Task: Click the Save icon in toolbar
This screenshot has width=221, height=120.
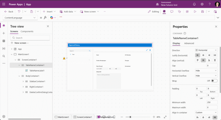Action: (x=202, y=12)
